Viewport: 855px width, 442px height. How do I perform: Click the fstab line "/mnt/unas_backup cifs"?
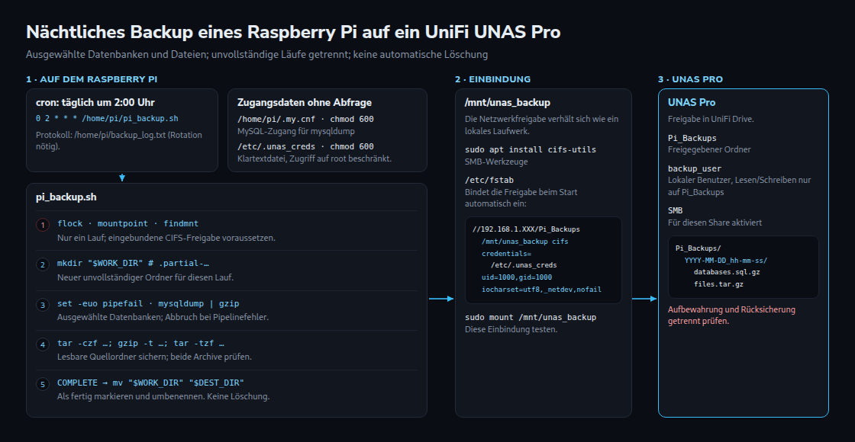tap(524, 241)
